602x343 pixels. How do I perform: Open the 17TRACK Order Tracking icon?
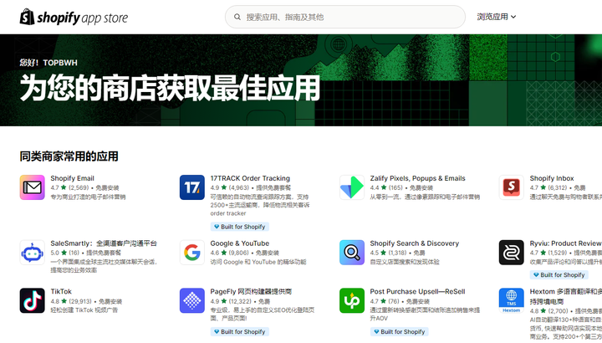coord(192,187)
